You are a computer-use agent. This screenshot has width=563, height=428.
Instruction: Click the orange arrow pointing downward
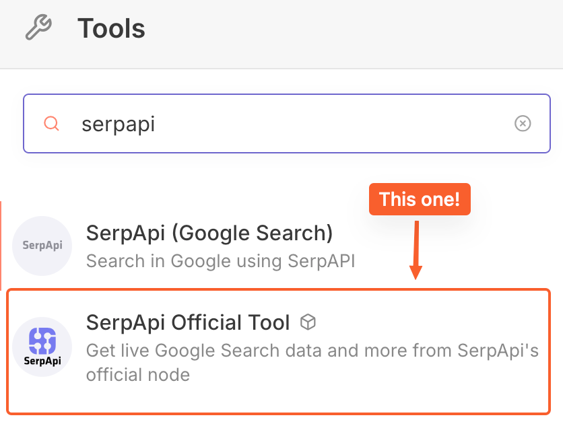tap(416, 249)
